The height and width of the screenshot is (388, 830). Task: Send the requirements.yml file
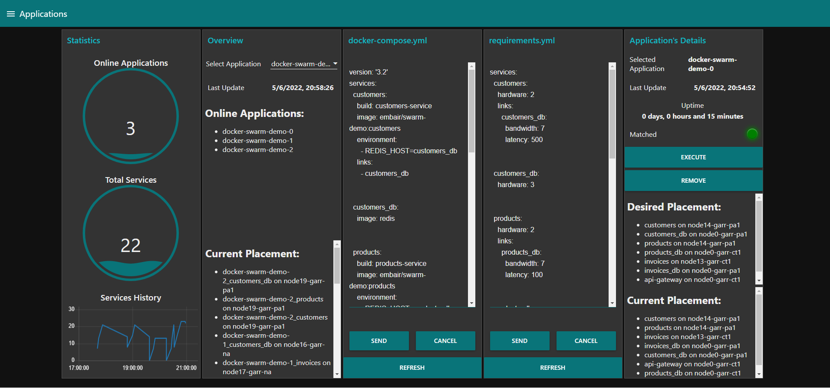coord(520,341)
